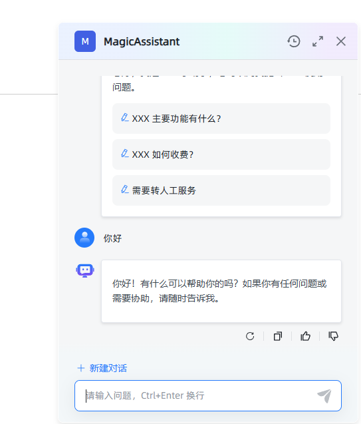Select the "XXX 主要功能有什么?" suggestion
This screenshot has width=361, height=424.
tap(221, 118)
